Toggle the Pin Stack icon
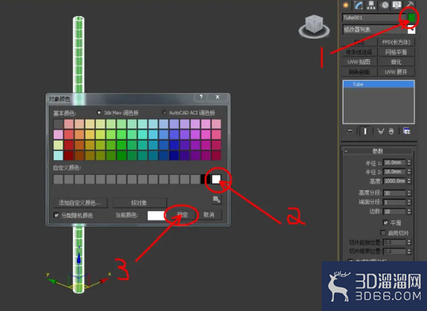Image resolution: width=427 pixels, height=311 pixels. tap(349, 131)
